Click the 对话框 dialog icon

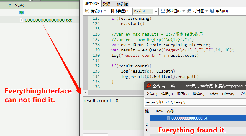pos(189,11)
